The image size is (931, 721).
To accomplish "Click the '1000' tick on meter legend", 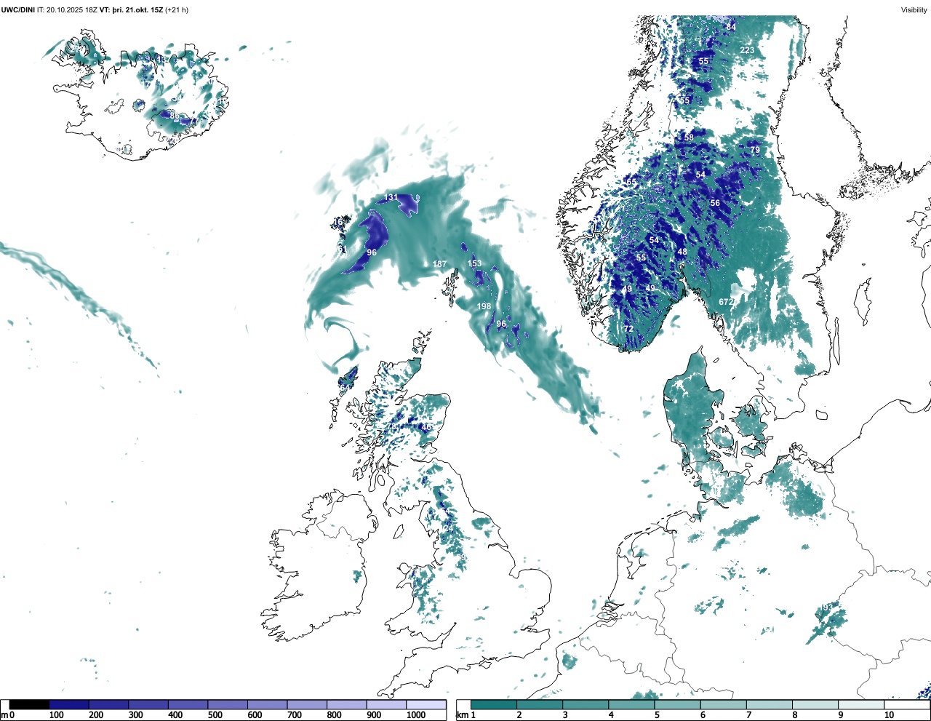I will (416, 715).
